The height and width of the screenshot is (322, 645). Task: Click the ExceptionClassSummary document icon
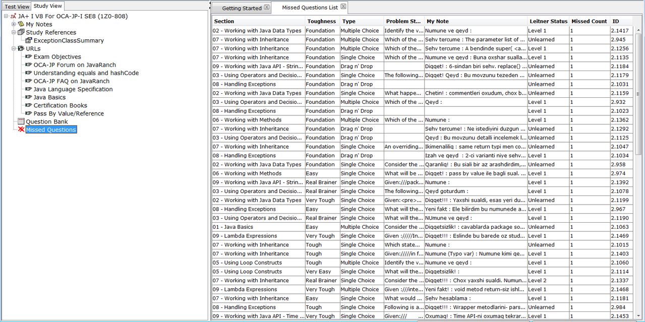click(29, 40)
